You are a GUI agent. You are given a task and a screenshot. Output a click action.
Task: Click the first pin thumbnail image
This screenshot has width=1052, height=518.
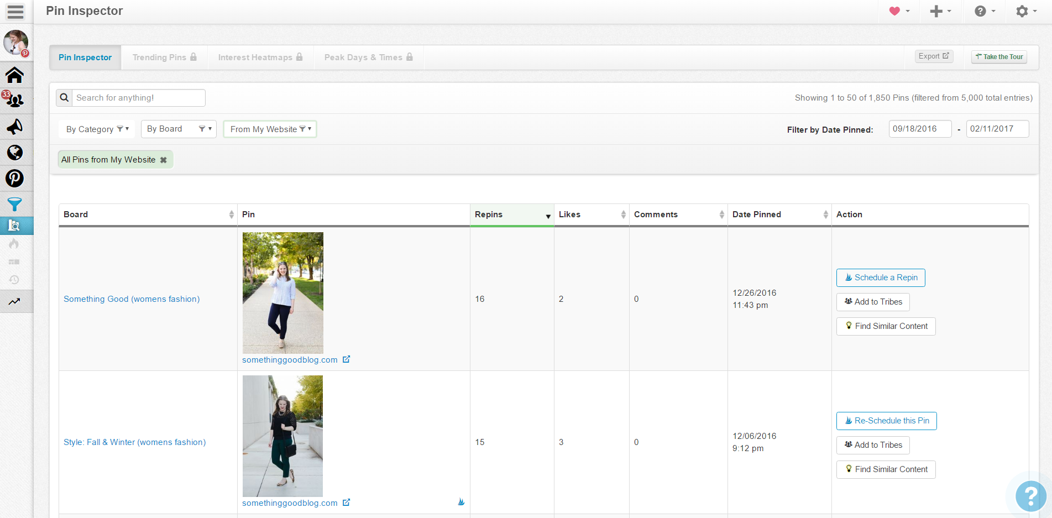tap(283, 293)
